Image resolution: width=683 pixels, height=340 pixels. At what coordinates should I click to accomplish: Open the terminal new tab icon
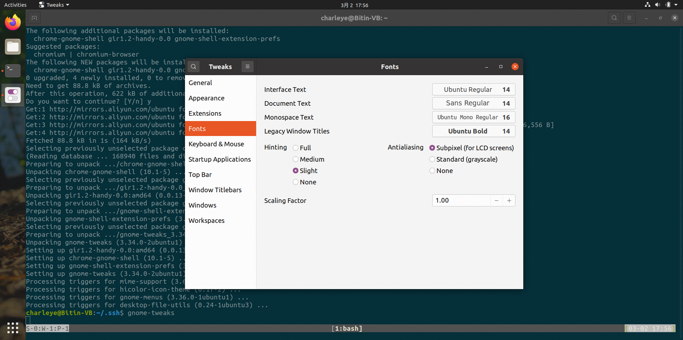(34, 18)
